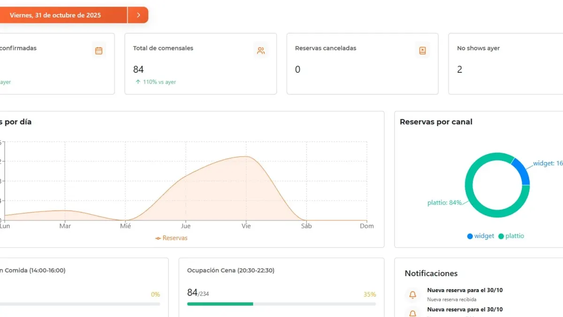Click 'Nueva reserva recibida' subtitle
Image resolution: width=563 pixels, height=317 pixels.
(452, 299)
